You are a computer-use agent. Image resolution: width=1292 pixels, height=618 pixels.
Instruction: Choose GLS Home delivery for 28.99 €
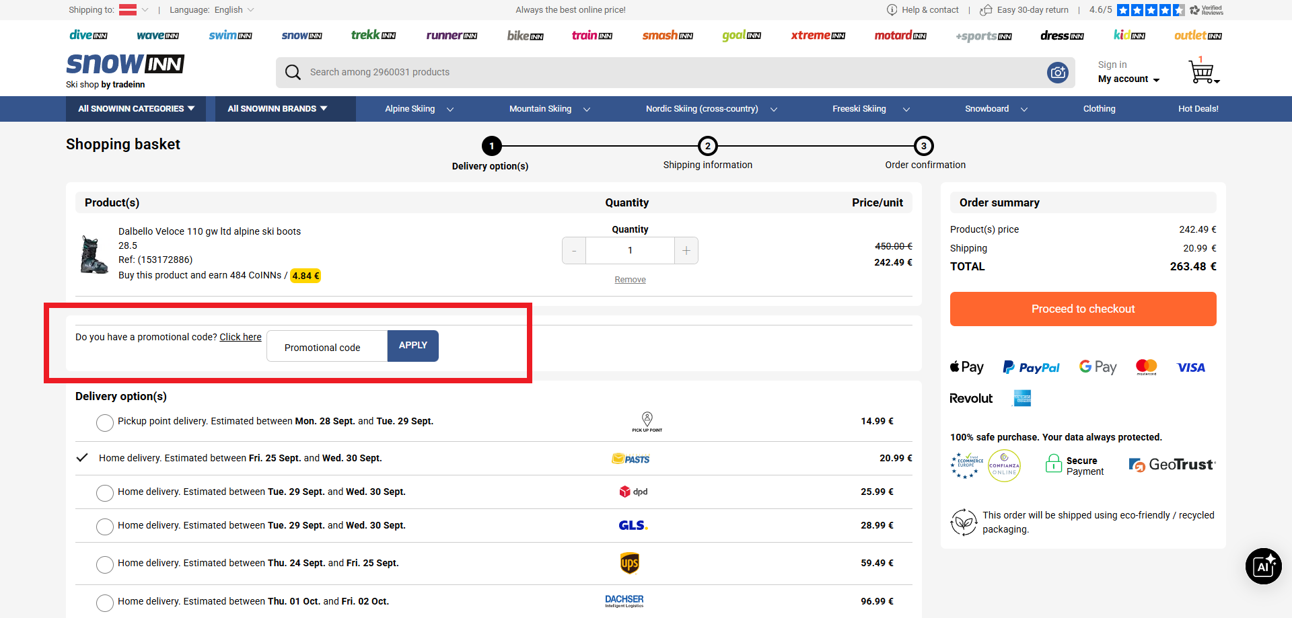(105, 527)
